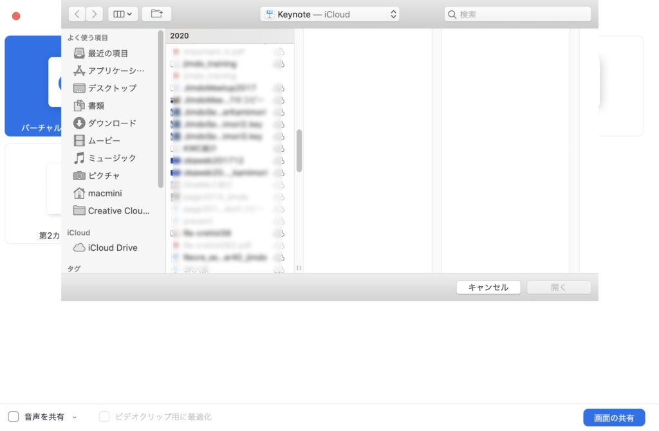Click the blue 画面の共有 button
This screenshot has height=431, width=659.
(614, 418)
